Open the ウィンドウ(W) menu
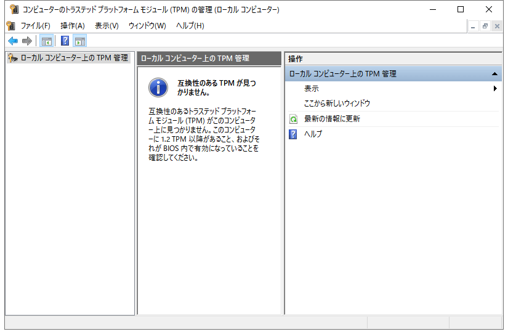508x334 pixels. pyautogui.click(x=147, y=26)
